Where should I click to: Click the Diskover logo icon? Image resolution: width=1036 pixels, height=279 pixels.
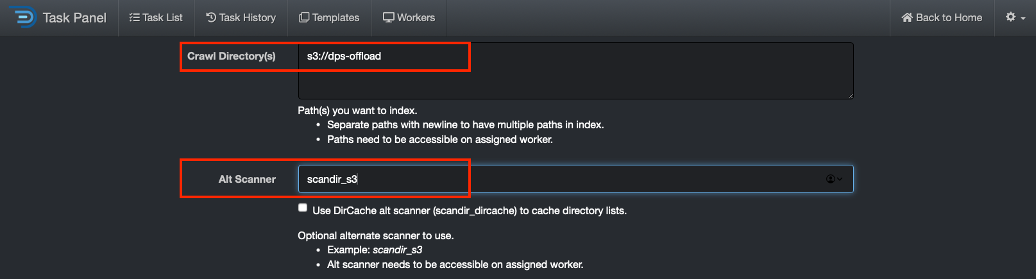24,17
